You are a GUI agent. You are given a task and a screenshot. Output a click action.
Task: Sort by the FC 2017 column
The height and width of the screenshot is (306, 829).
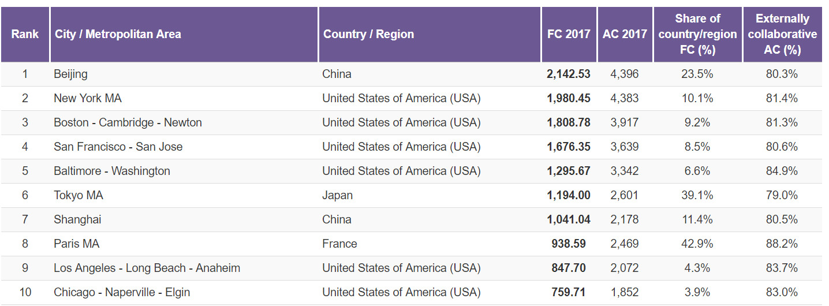coord(569,34)
